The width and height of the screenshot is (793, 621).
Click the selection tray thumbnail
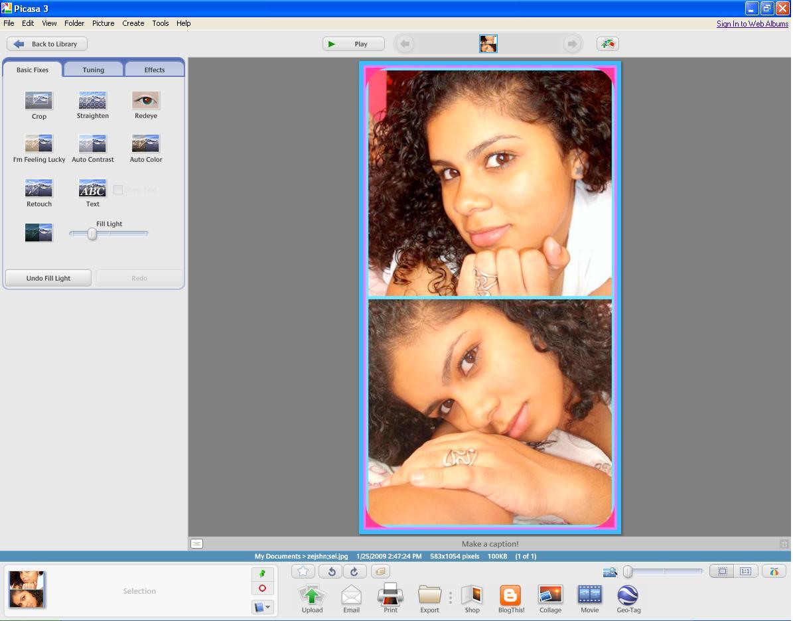(27, 589)
